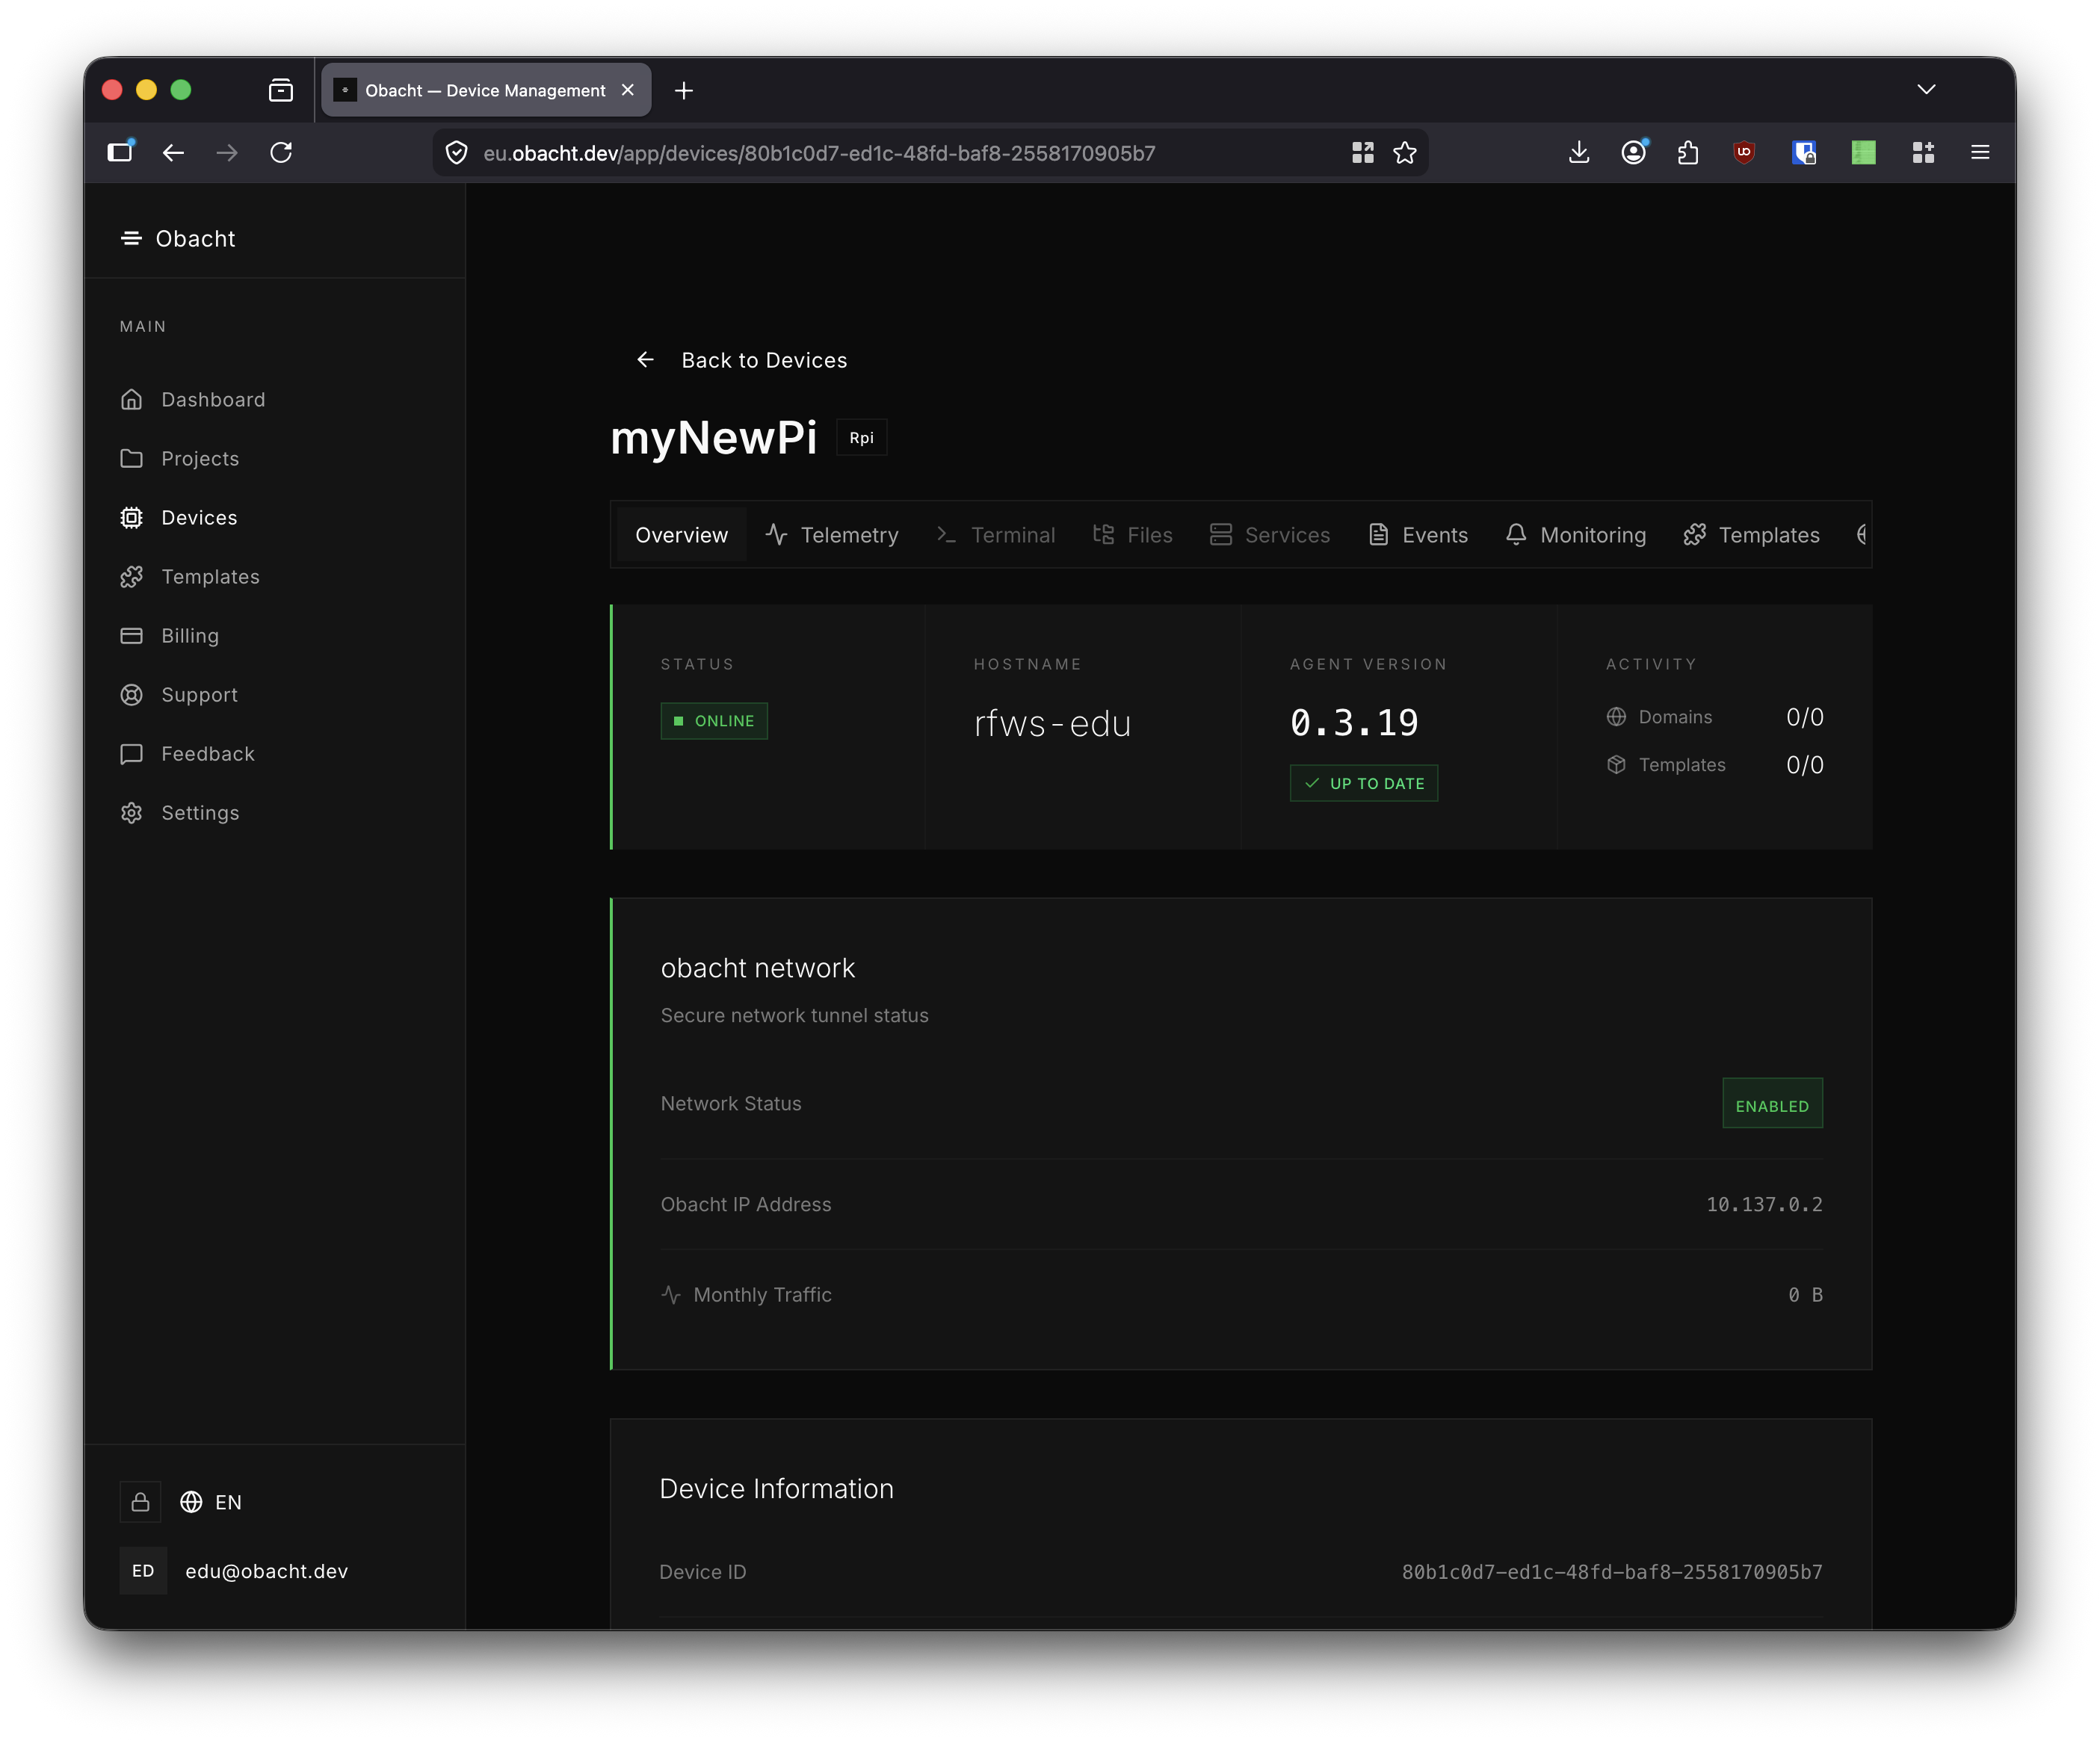
Task: Open the Terminal tab
Action: pos(995,535)
